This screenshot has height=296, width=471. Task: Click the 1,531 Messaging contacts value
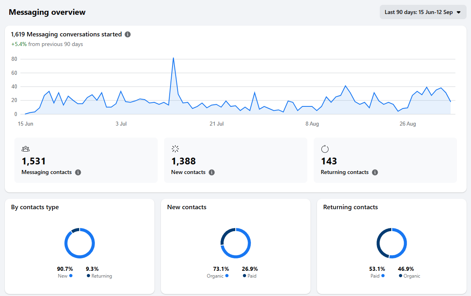[34, 161]
